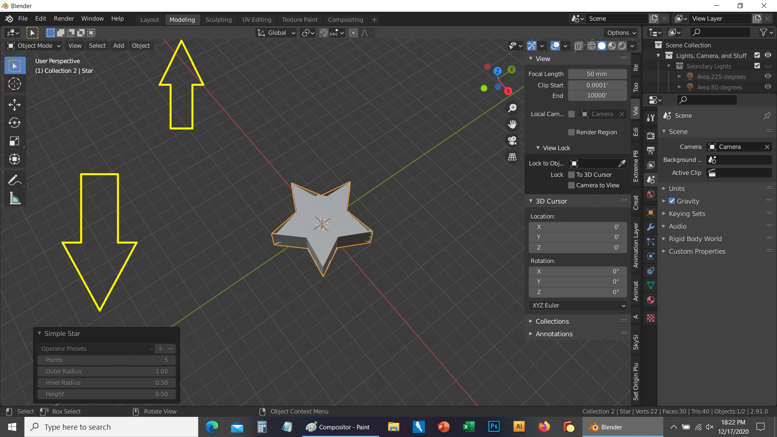Open the Object Mode dropdown
This screenshot has width=777, height=437.
34,46
